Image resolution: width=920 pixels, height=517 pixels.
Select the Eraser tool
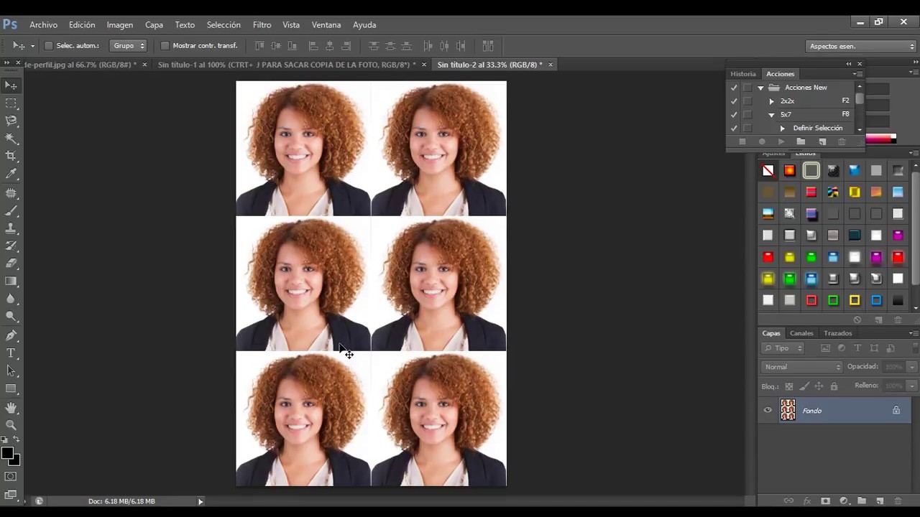pos(11,264)
